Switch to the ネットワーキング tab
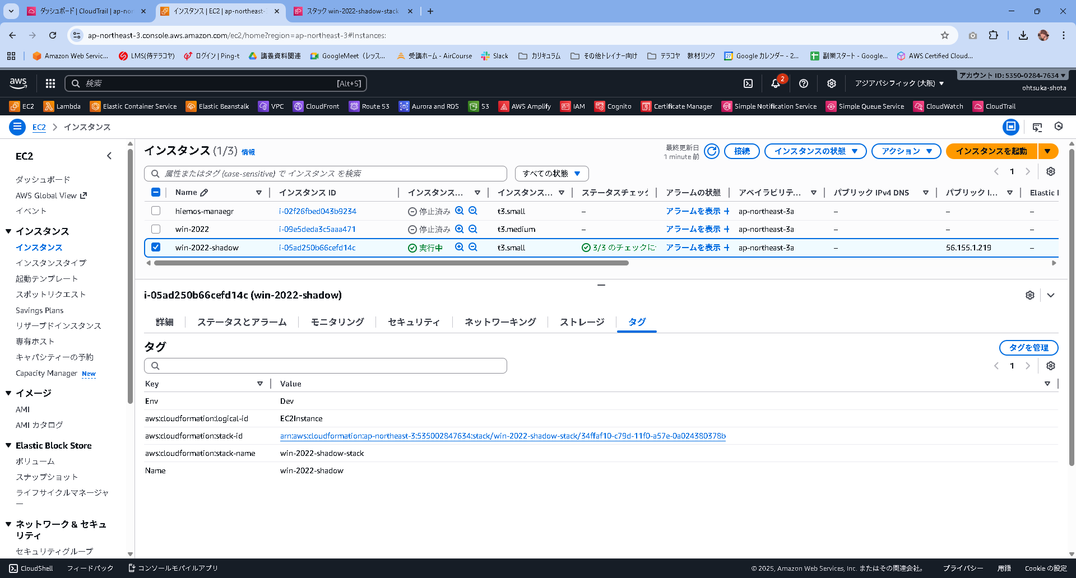The height and width of the screenshot is (578, 1076). (x=500, y=322)
